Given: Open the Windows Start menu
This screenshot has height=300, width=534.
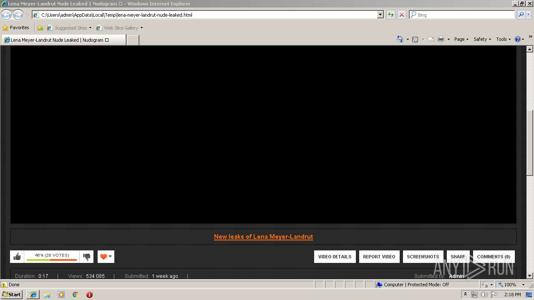Looking at the screenshot, I should point(12,294).
